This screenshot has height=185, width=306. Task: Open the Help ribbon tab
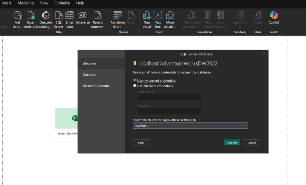coord(80,3)
